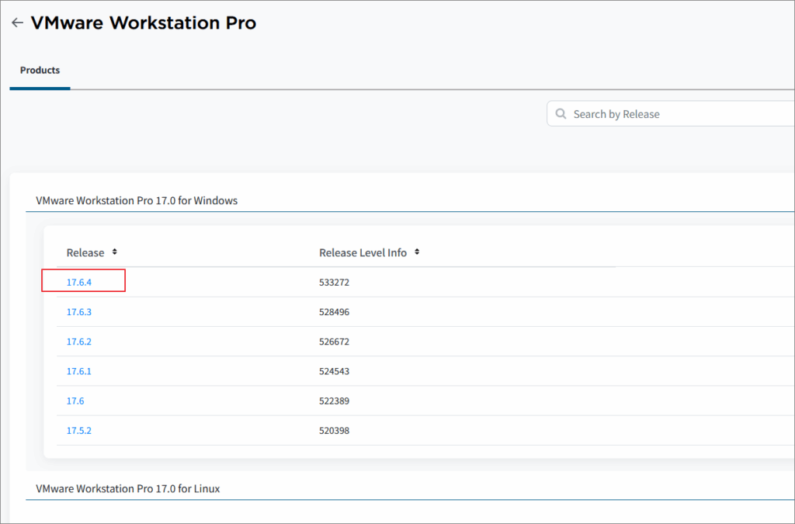Click build number 520398
This screenshot has height=524, width=795.
click(x=334, y=430)
